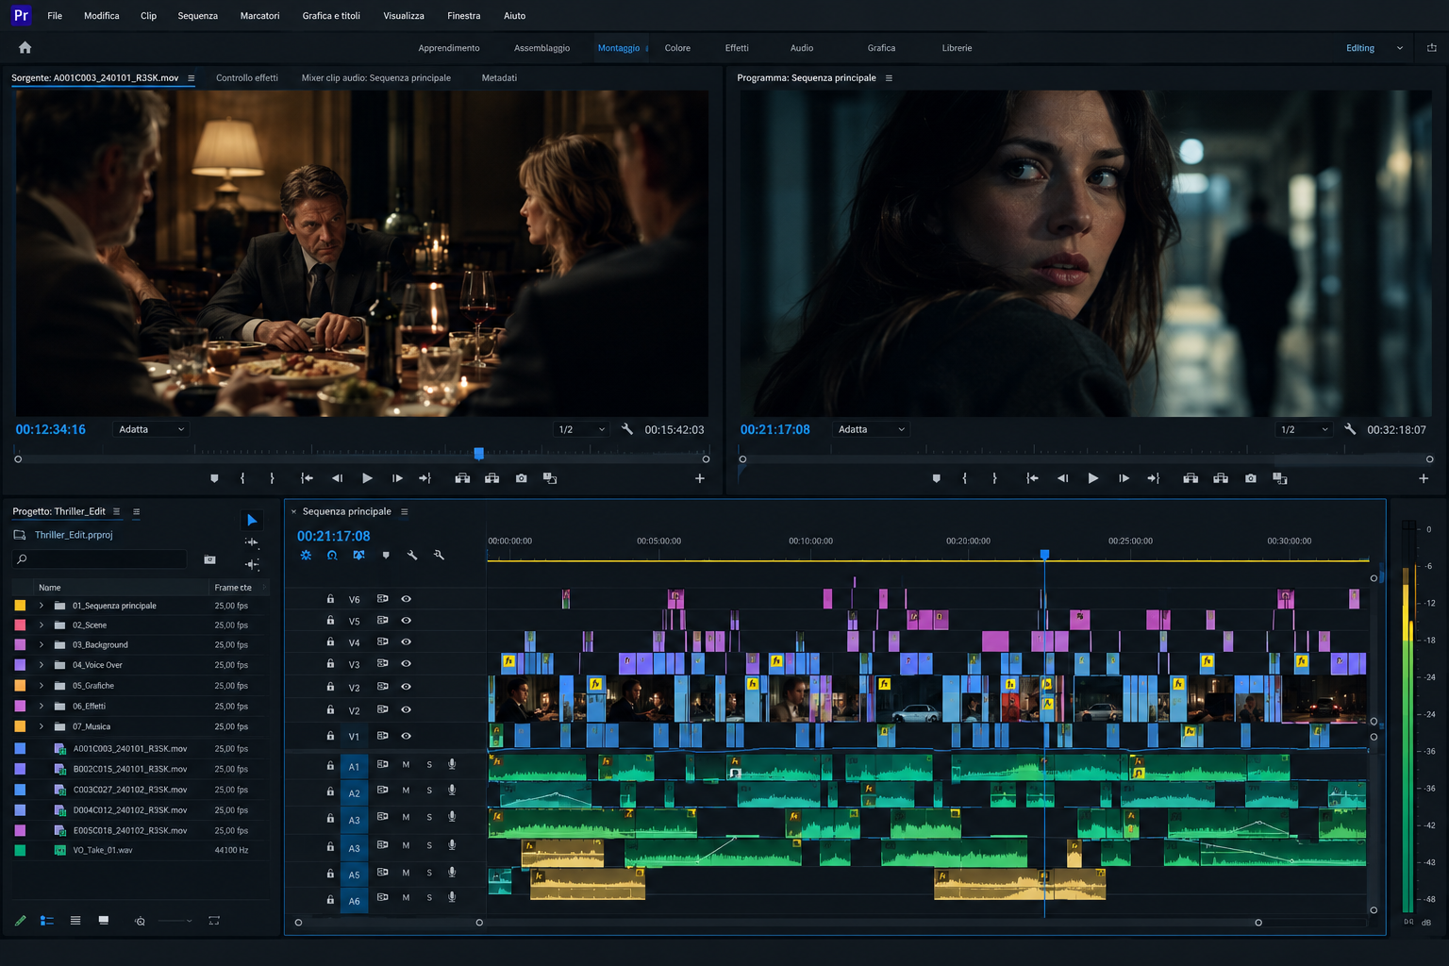
Task: Switch Project panel to list view
Action: (46, 921)
